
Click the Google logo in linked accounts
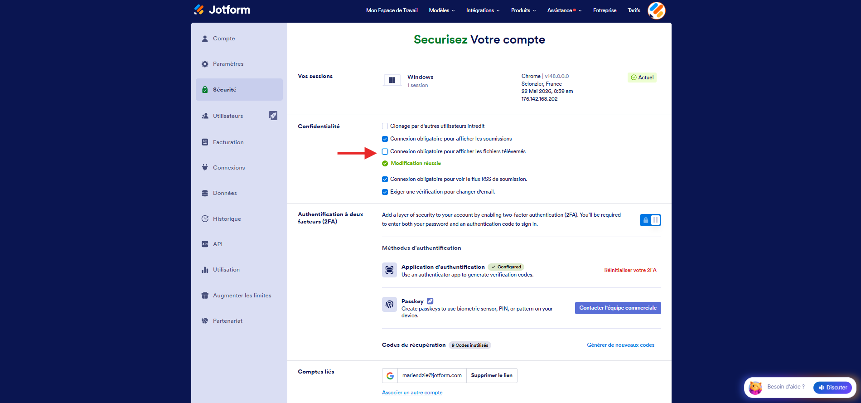(390, 376)
